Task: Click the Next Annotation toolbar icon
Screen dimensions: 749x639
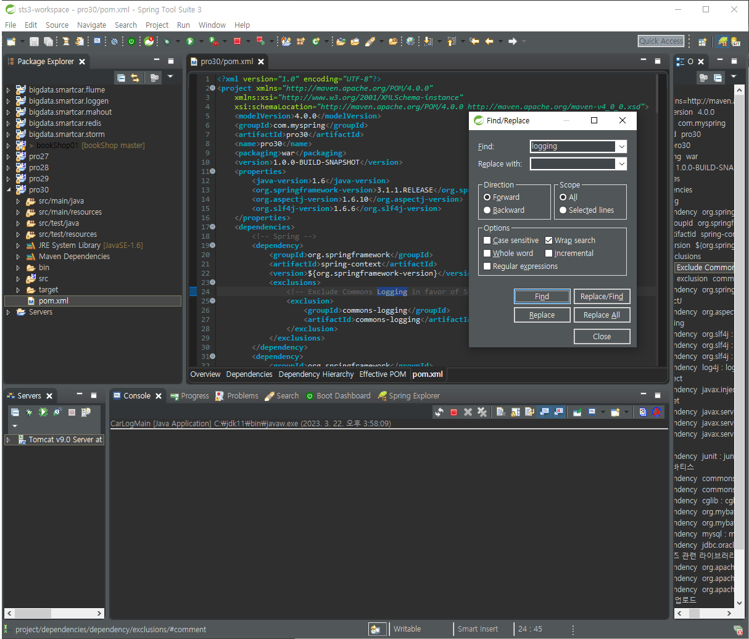Action: (428, 41)
